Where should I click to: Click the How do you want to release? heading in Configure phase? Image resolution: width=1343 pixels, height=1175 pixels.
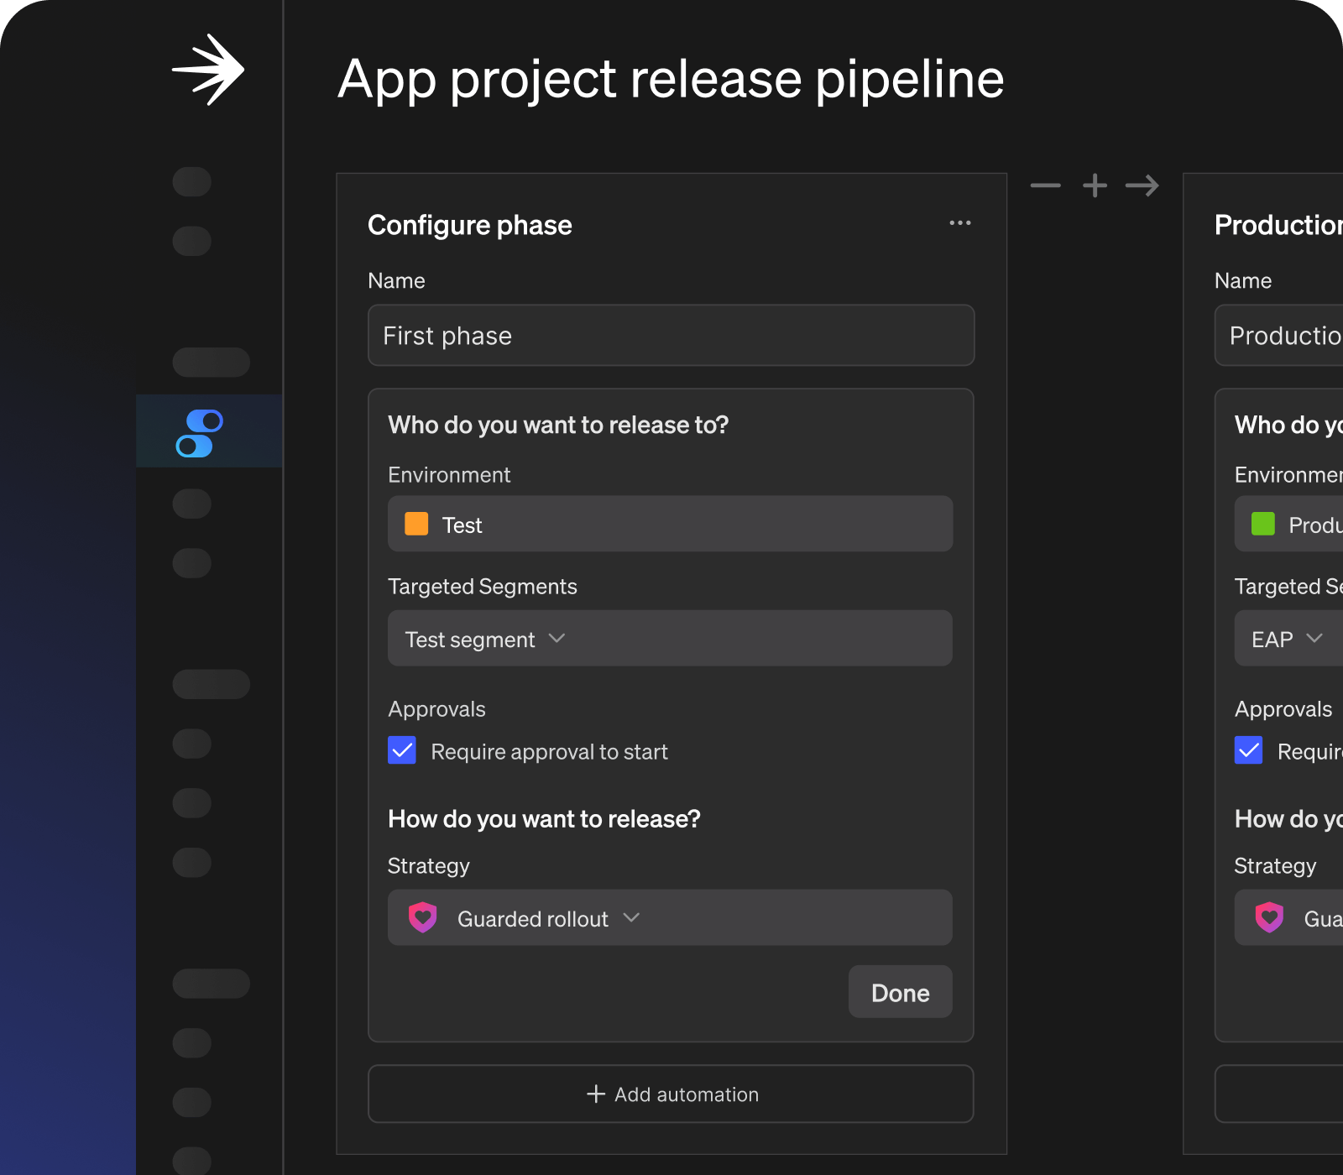pyautogui.click(x=544, y=818)
